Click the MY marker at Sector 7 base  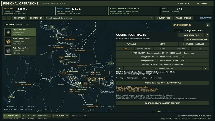(x=93, y=81)
